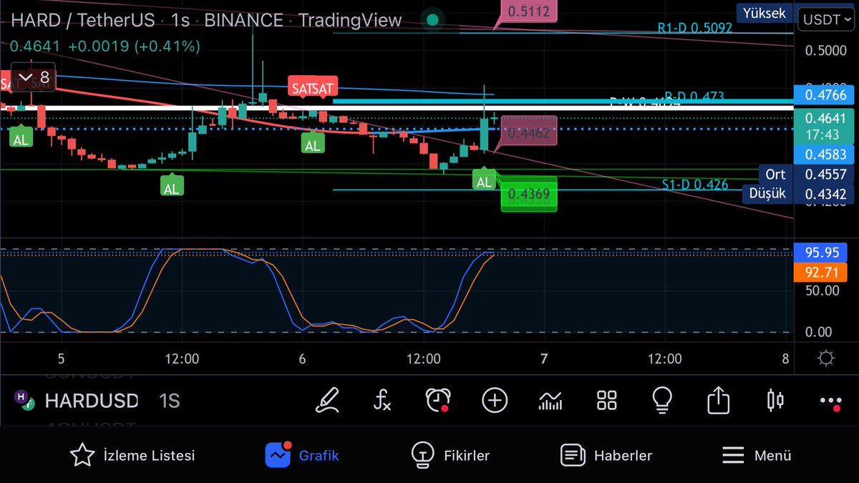This screenshot has height=483, width=859.
Task: Open the three-dots more options
Action: 830,402
